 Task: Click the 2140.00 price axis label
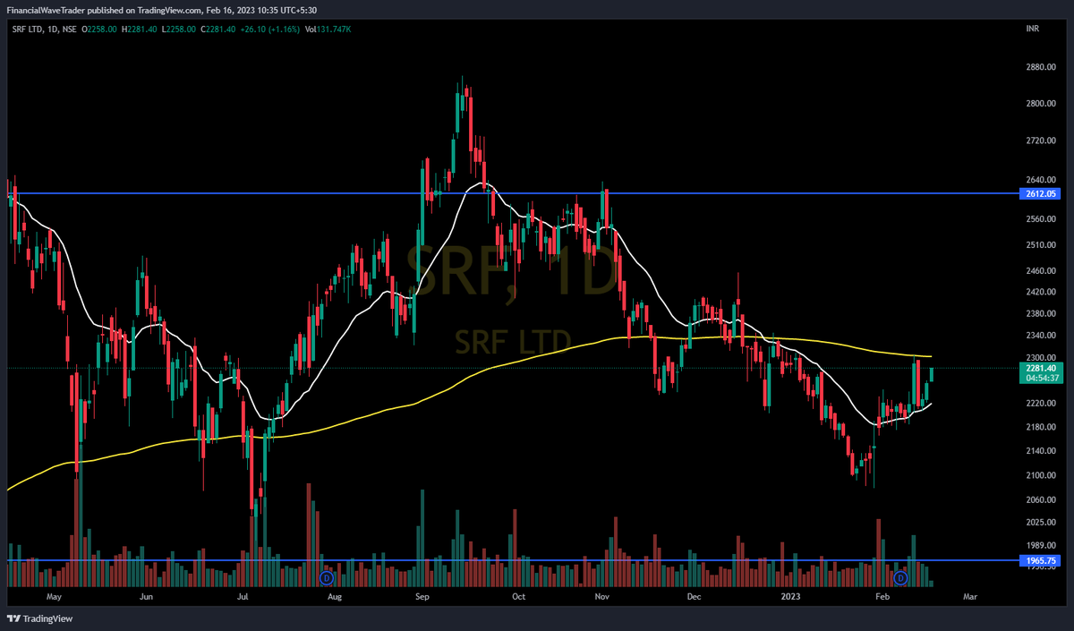click(1042, 451)
